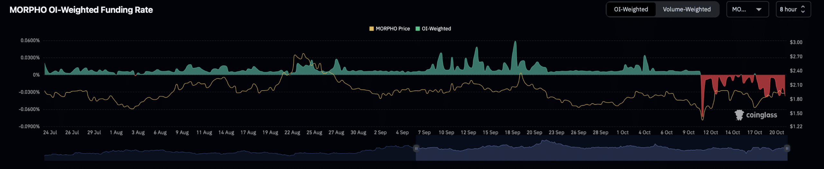
Task: Click the $3.00 price axis label
Action: pos(796,42)
